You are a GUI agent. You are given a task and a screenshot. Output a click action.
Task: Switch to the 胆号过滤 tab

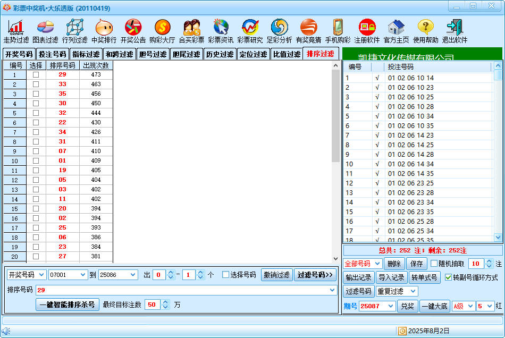(153, 54)
